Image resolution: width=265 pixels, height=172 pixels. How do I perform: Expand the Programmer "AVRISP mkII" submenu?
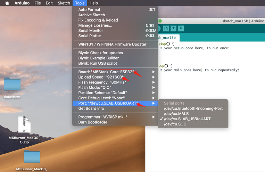115,117
